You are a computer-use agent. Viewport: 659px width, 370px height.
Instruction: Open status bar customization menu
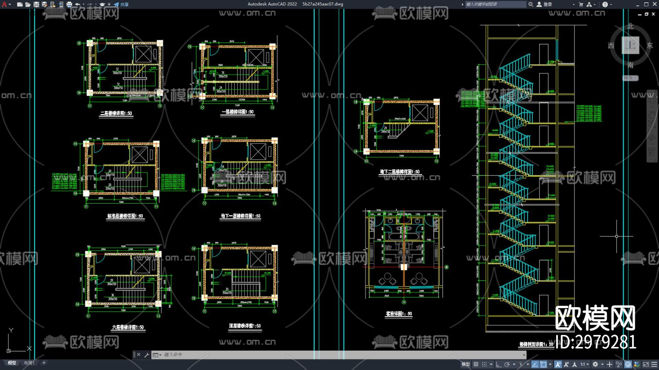(654, 364)
